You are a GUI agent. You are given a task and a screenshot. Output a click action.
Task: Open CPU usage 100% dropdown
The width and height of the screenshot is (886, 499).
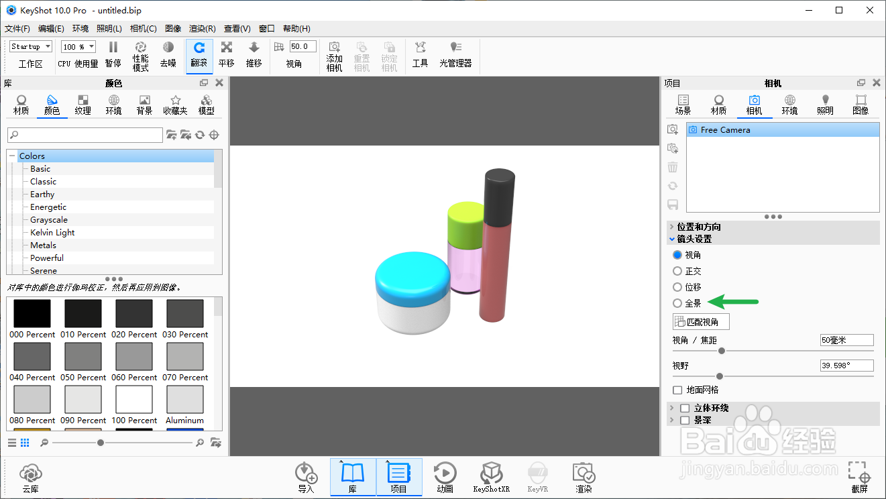point(78,46)
